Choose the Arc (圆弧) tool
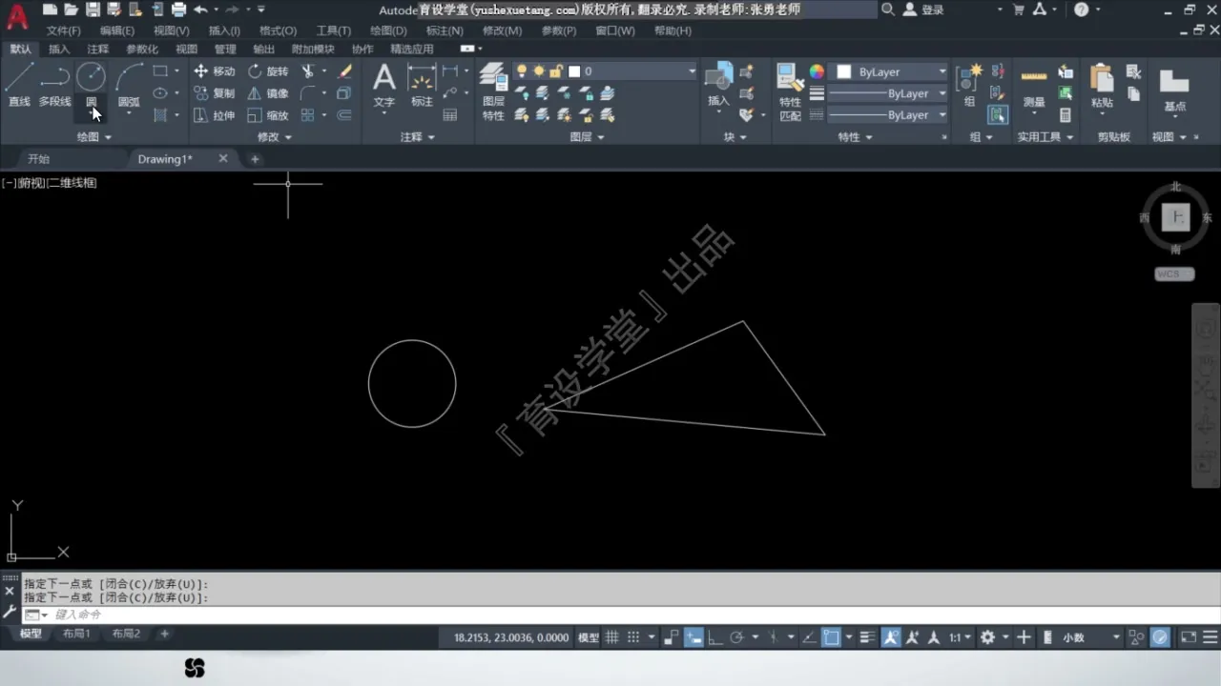The image size is (1221, 686). coord(129,84)
